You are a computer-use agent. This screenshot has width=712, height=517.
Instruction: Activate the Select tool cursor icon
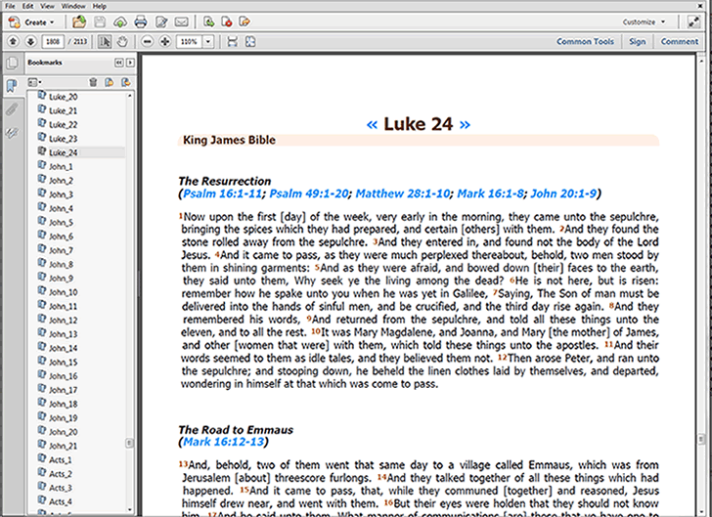[x=105, y=42]
